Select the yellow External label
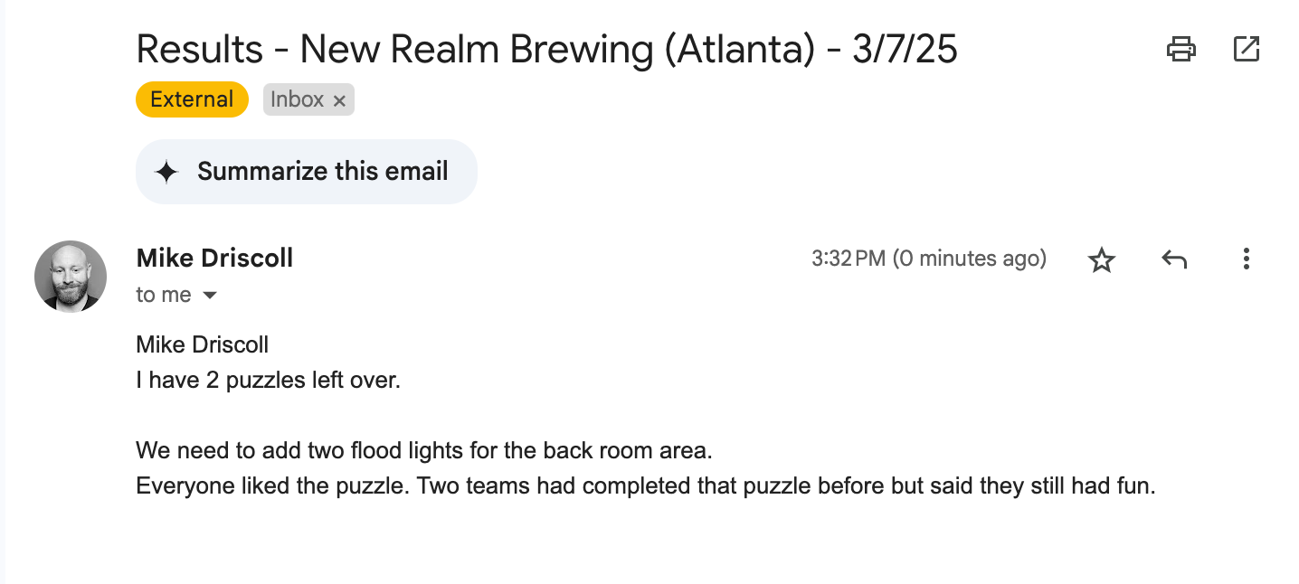This screenshot has height=584, width=1299. pyautogui.click(x=192, y=99)
